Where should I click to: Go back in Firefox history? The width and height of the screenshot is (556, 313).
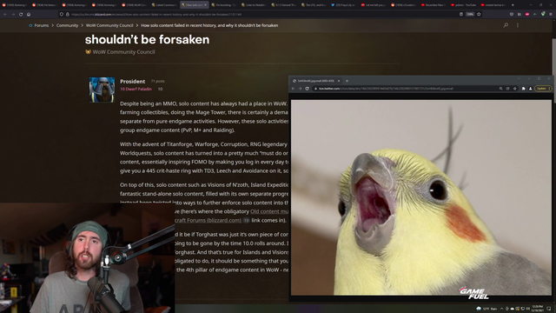5,14
